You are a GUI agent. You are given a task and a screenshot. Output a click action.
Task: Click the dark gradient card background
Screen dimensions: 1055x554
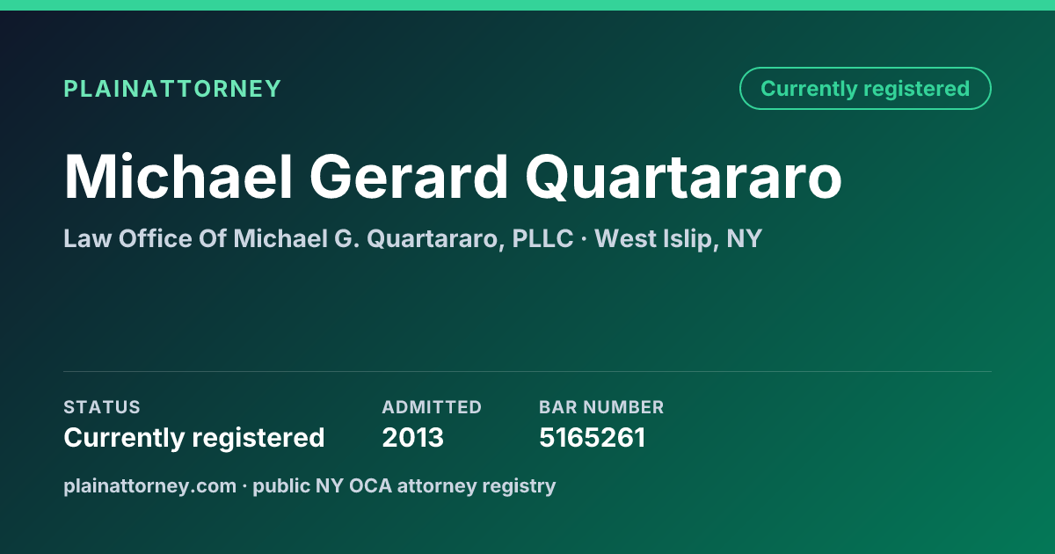(527, 308)
